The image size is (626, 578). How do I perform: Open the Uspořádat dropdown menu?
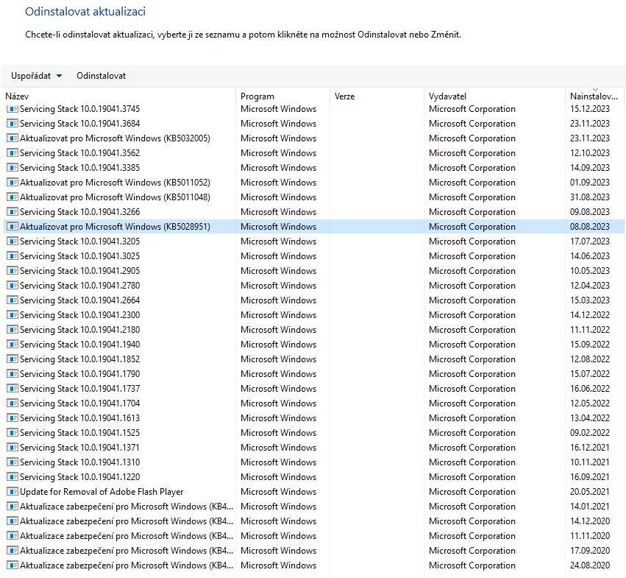(x=36, y=76)
